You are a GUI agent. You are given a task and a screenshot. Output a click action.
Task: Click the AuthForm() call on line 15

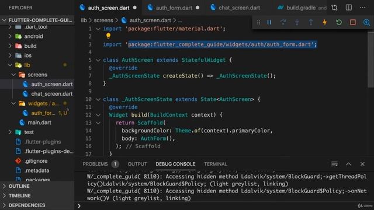[157, 139]
